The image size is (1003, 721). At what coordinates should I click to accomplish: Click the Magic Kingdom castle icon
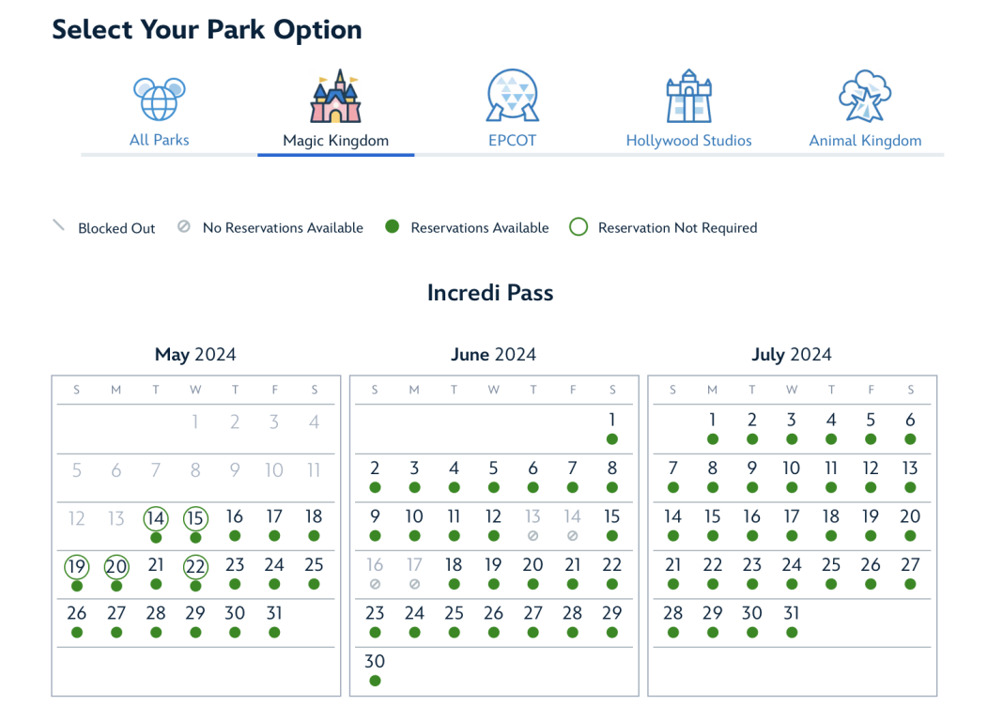335,97
